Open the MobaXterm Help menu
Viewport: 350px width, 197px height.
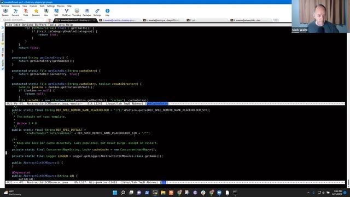coord(69,6)
